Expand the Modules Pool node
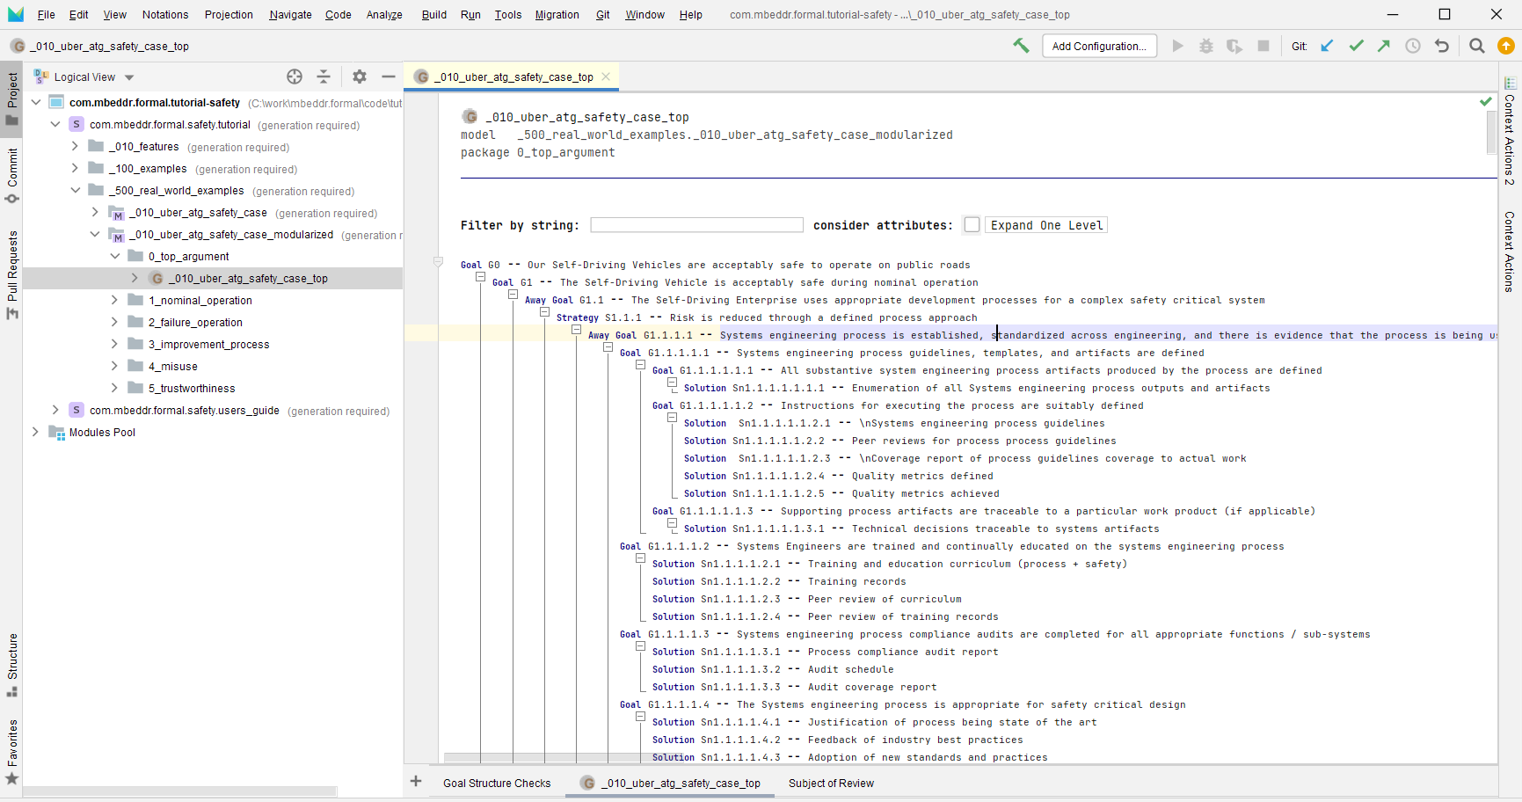This screenshot has height=802, width=1522. 34,432
